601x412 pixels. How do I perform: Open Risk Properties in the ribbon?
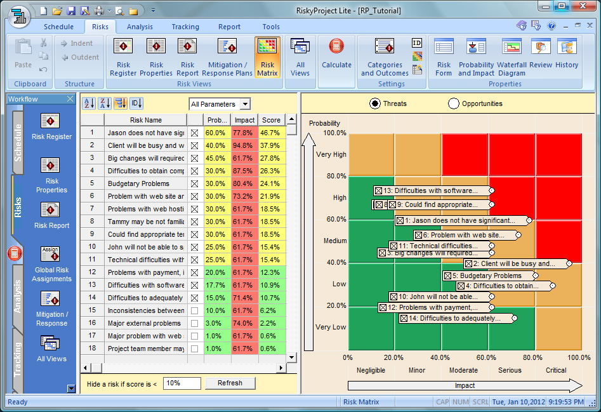pyautogui.click(x=156, y=57)
